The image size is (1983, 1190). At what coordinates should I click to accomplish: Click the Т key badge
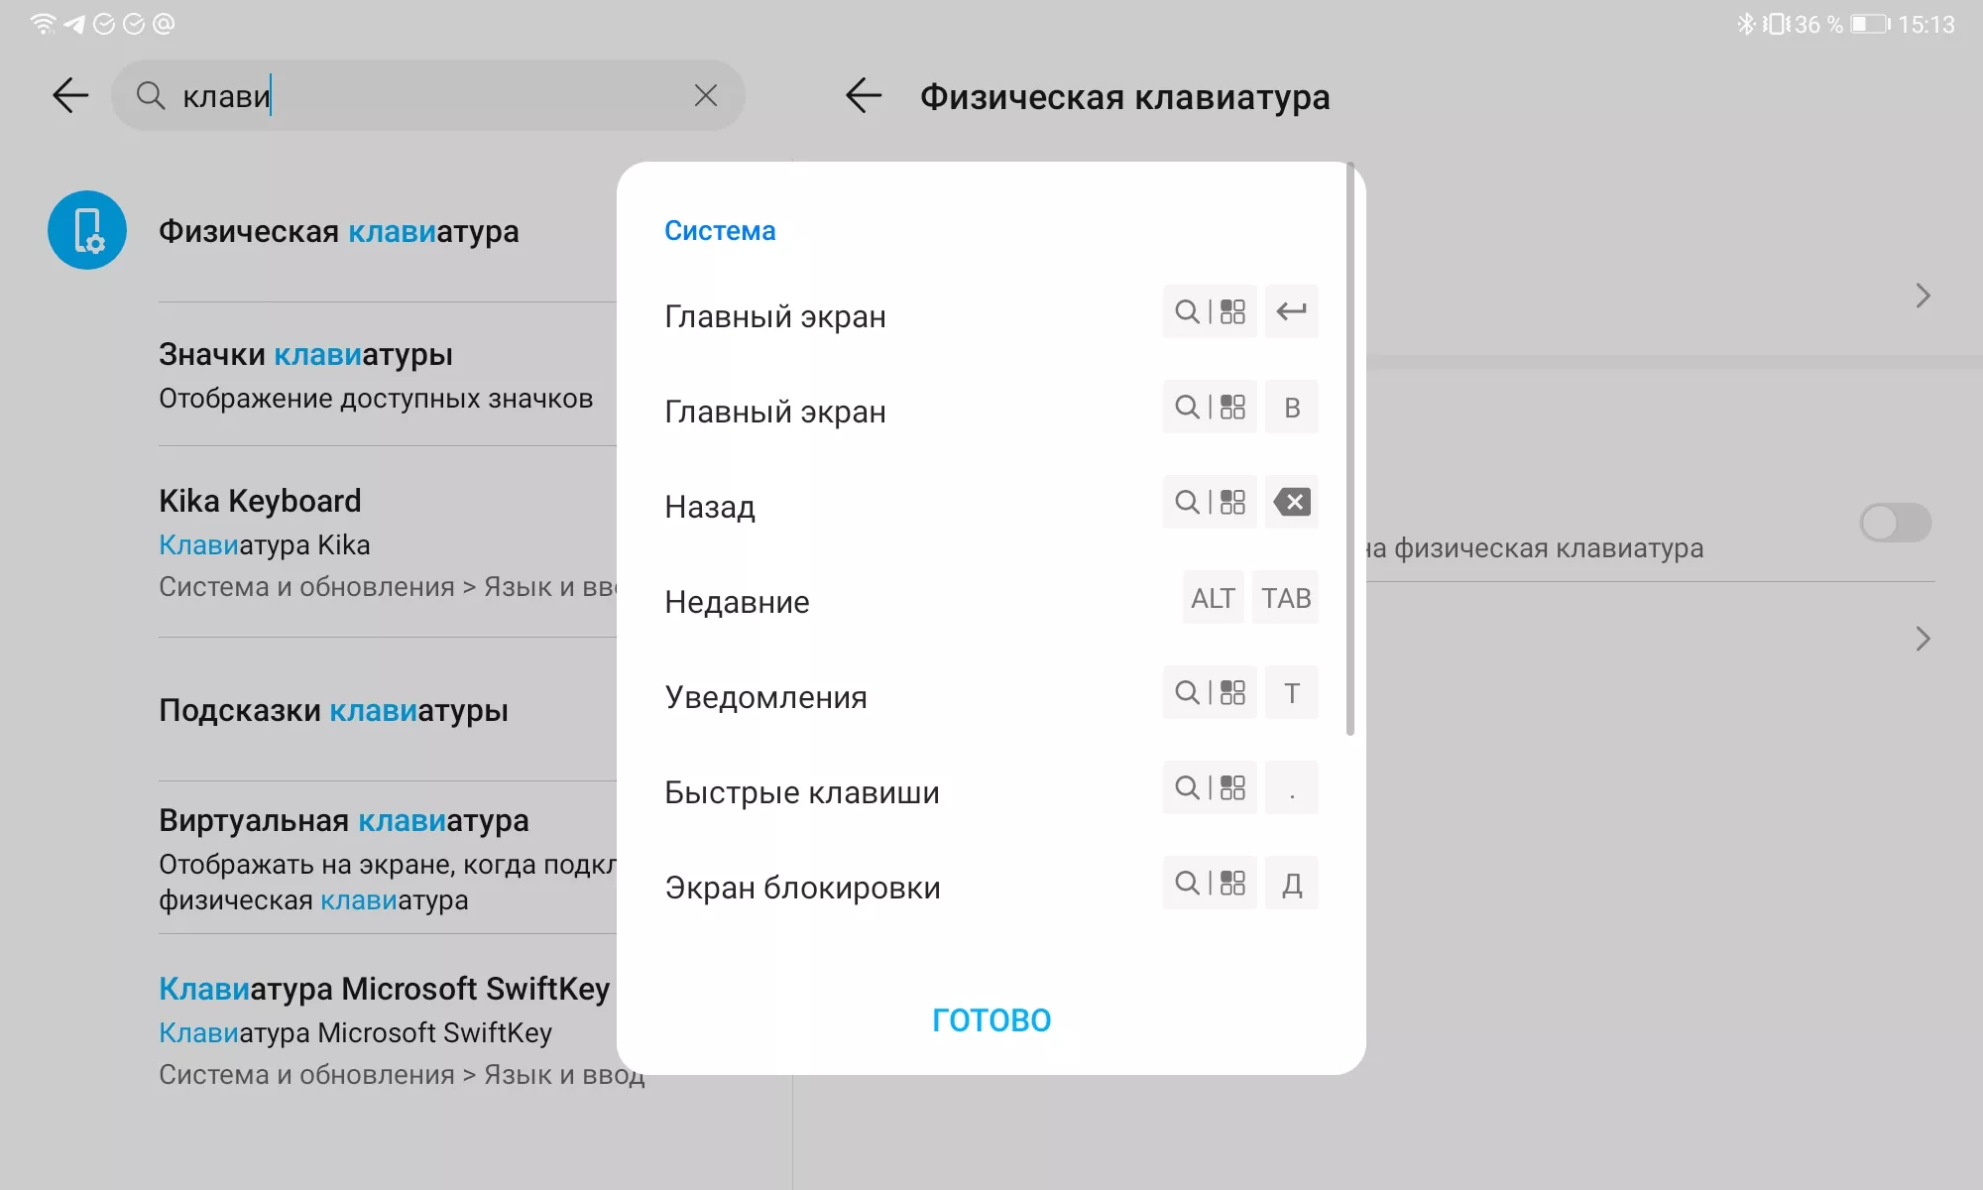1291,693
